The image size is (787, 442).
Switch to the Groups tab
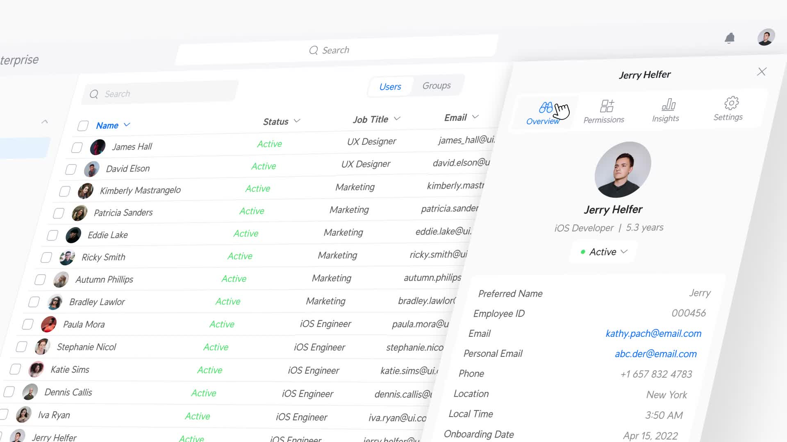[436, 86]
